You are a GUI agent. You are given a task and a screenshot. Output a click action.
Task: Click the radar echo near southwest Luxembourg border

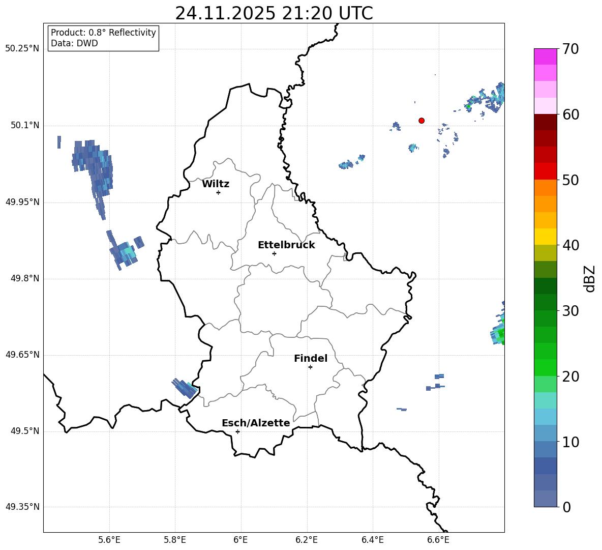click(185, 388)
